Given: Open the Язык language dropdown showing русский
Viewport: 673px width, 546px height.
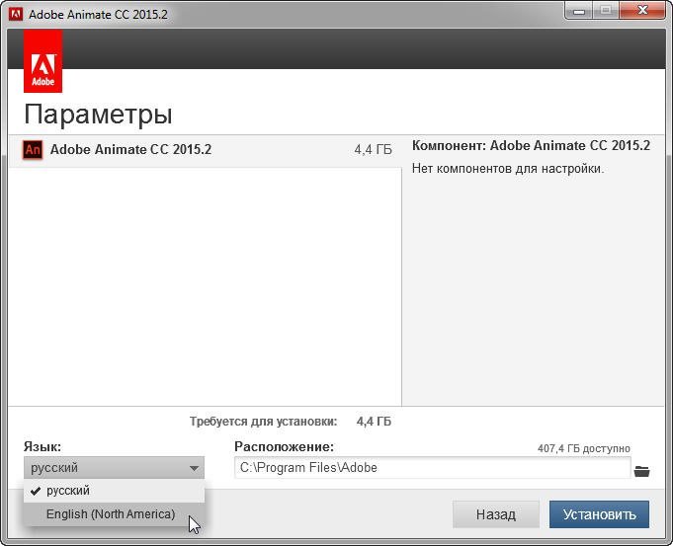Looking at the screenshot, I should coord(115,468).
